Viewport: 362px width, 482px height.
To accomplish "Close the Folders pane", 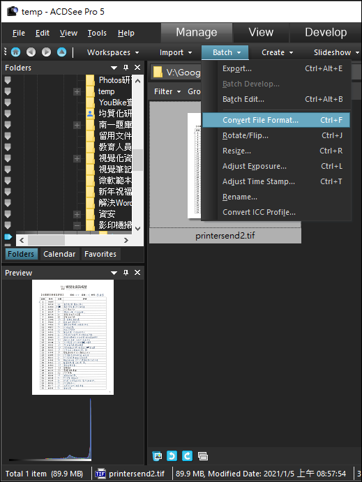I will pos(137,68).
